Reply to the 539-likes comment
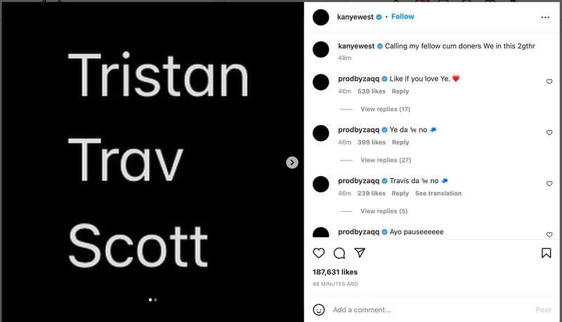This screenshot has width=562, height=322. point(400,91)
